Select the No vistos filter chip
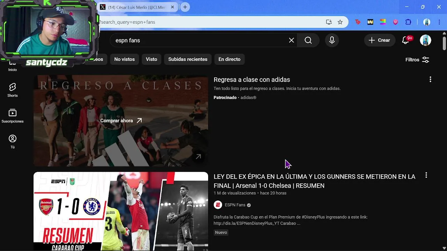Image resolution: width=447 pixels, height=251 pixels. 124,59
